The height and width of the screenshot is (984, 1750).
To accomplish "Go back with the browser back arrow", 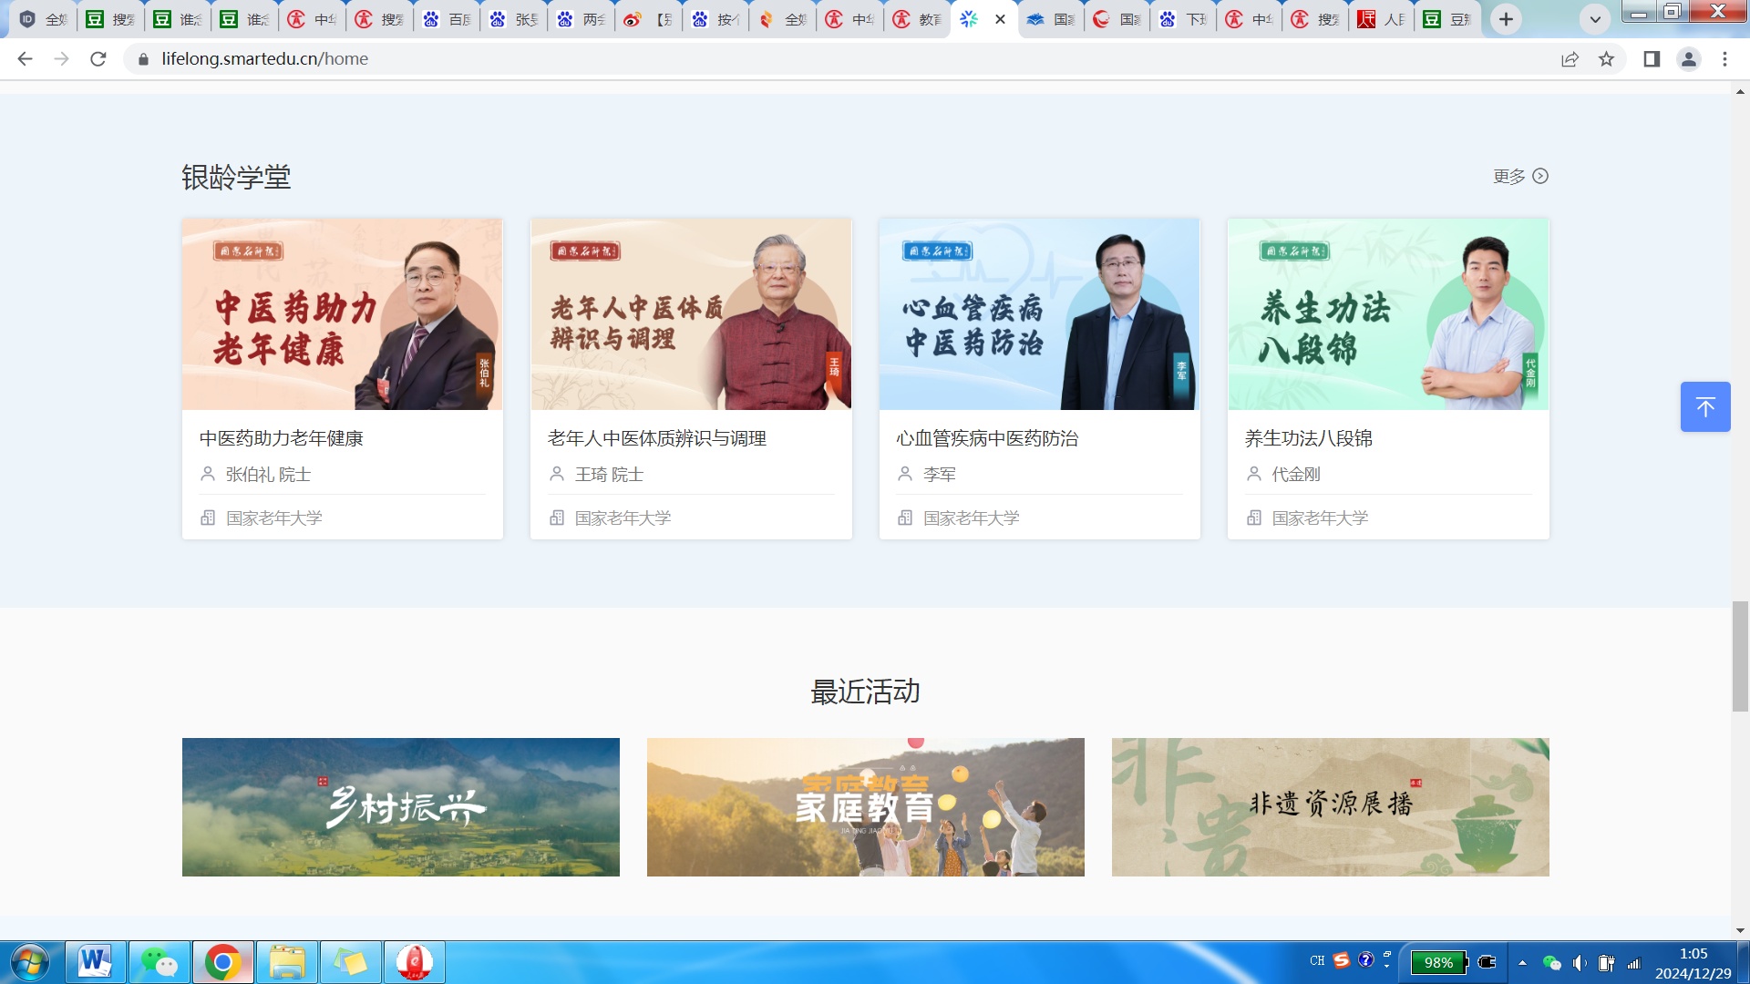I will (x=25, y=59).
